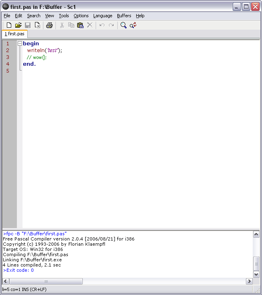Image resolution: width=262 pixels, height=295 pixels.
Task: Open the Buffers menu
Action: 124,16
